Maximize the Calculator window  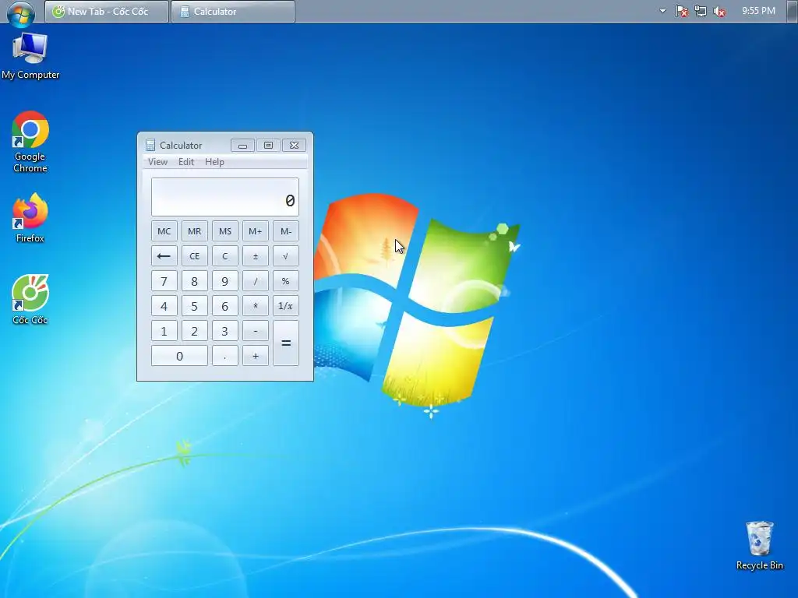268,146
